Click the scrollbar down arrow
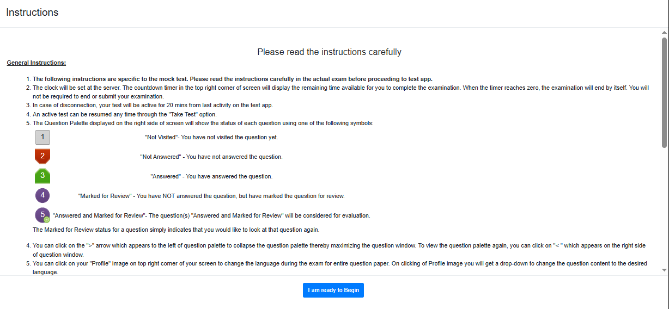The height and width of the screenshot is (309, 669). tap(664, 270)
